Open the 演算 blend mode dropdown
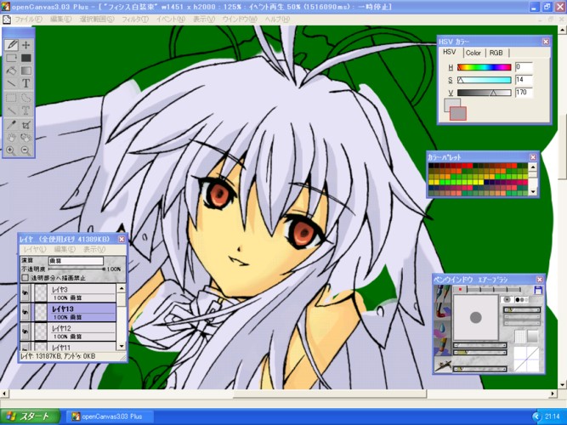The height and width of the screenshot is (425, 567). click(x=76, y=261)
